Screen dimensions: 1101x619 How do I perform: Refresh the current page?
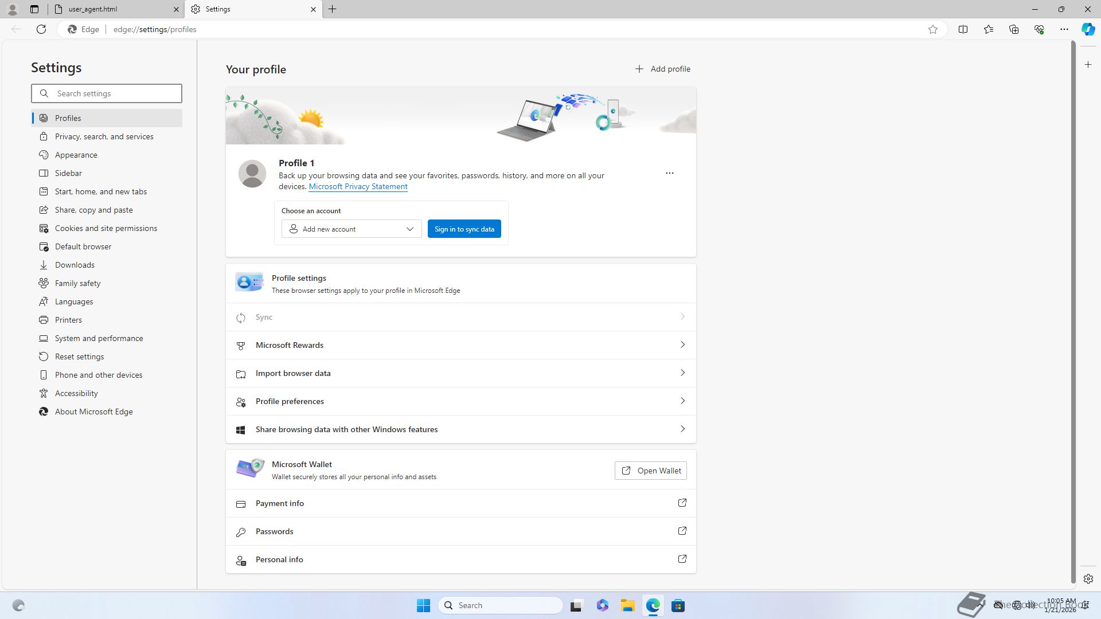[41, 29]
